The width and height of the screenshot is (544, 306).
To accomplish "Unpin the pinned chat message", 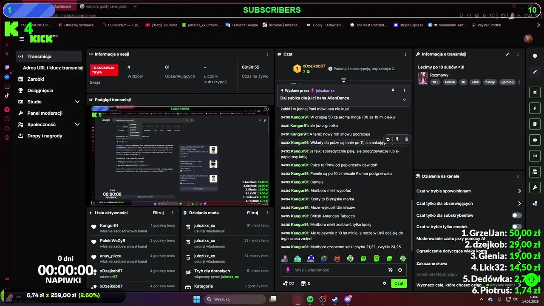I will [393, 91].
